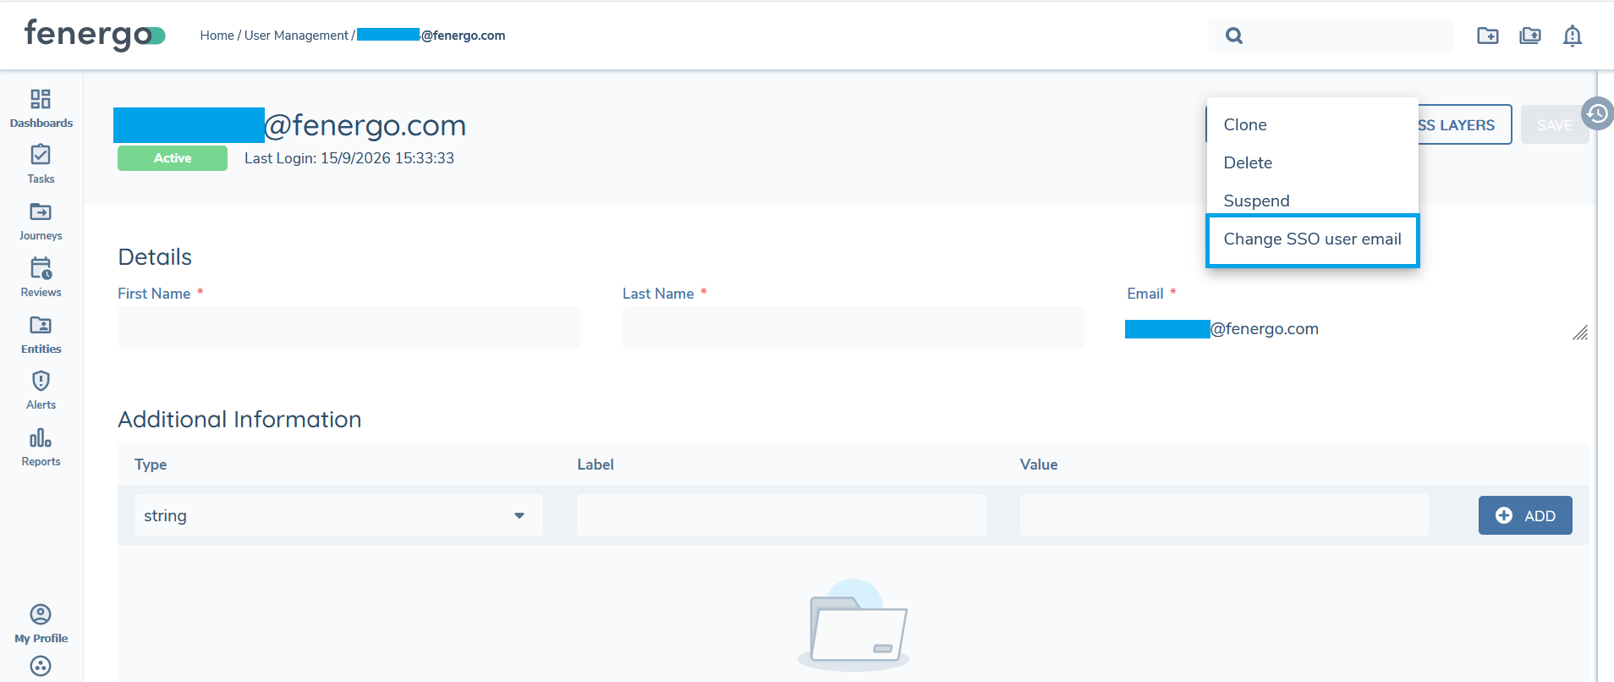Click the Email resize handle
This screenshot has height=682, width=1614.
pos(1580,333)
